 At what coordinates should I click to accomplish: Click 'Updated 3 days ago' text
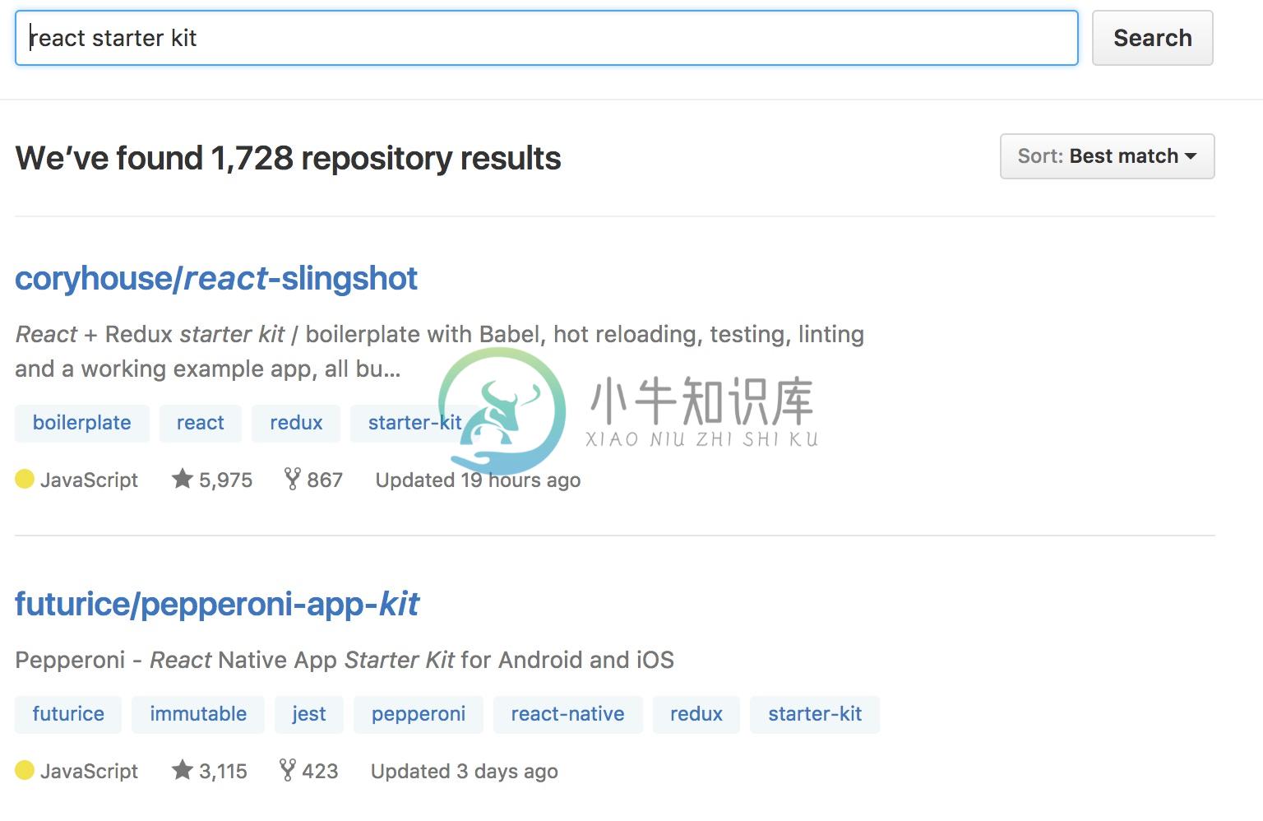click(x=465, y=772)
